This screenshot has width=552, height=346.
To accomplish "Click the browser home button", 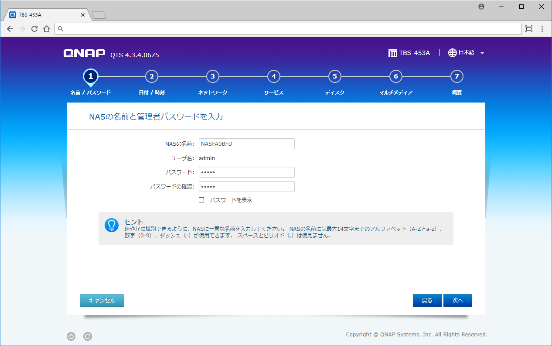I will 47,29.
